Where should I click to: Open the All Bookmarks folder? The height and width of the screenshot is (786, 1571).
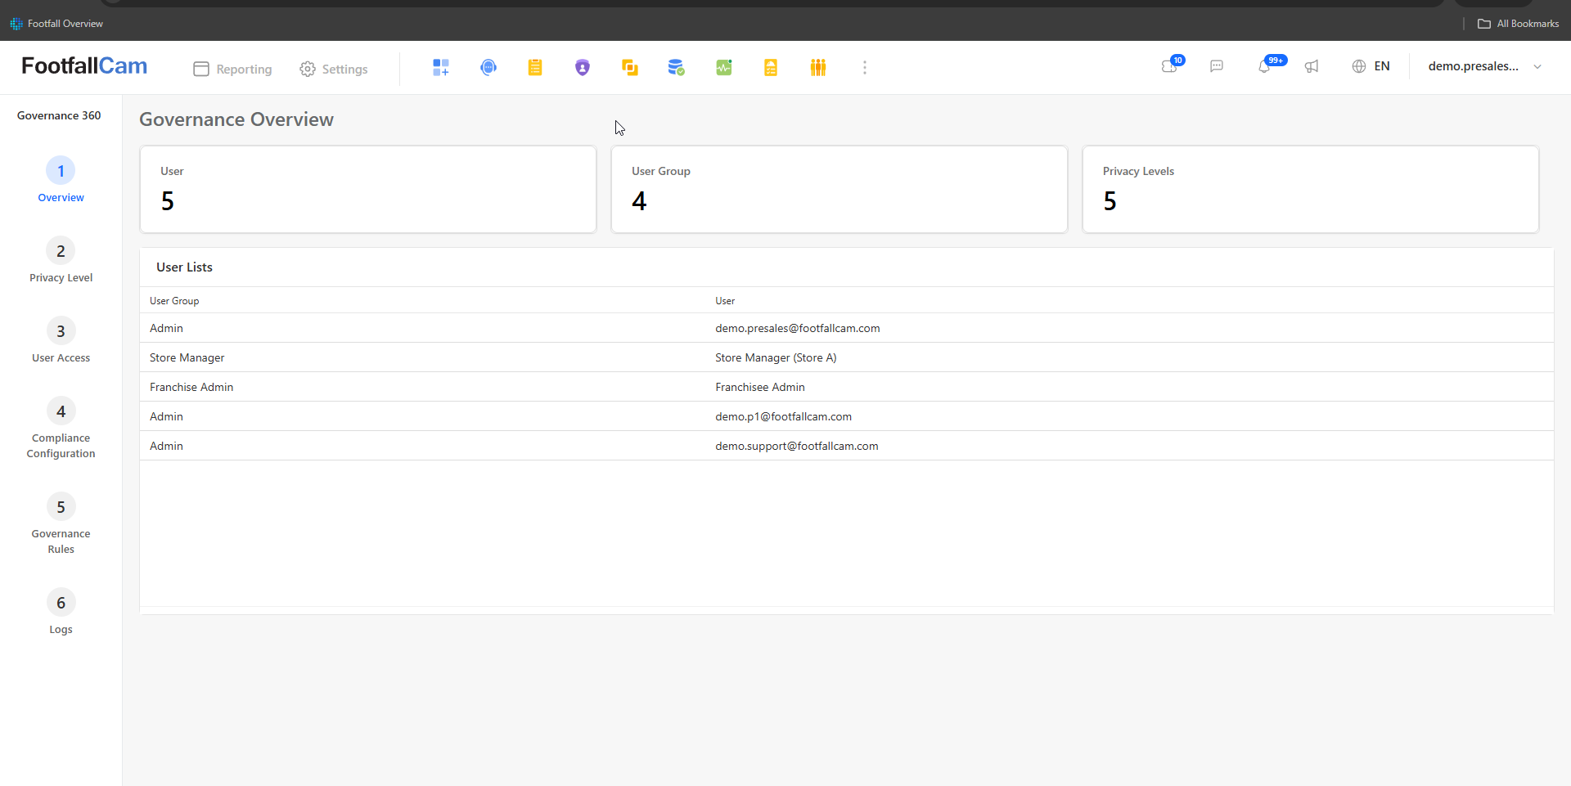pyautogui.click(x=1519, y=24)
